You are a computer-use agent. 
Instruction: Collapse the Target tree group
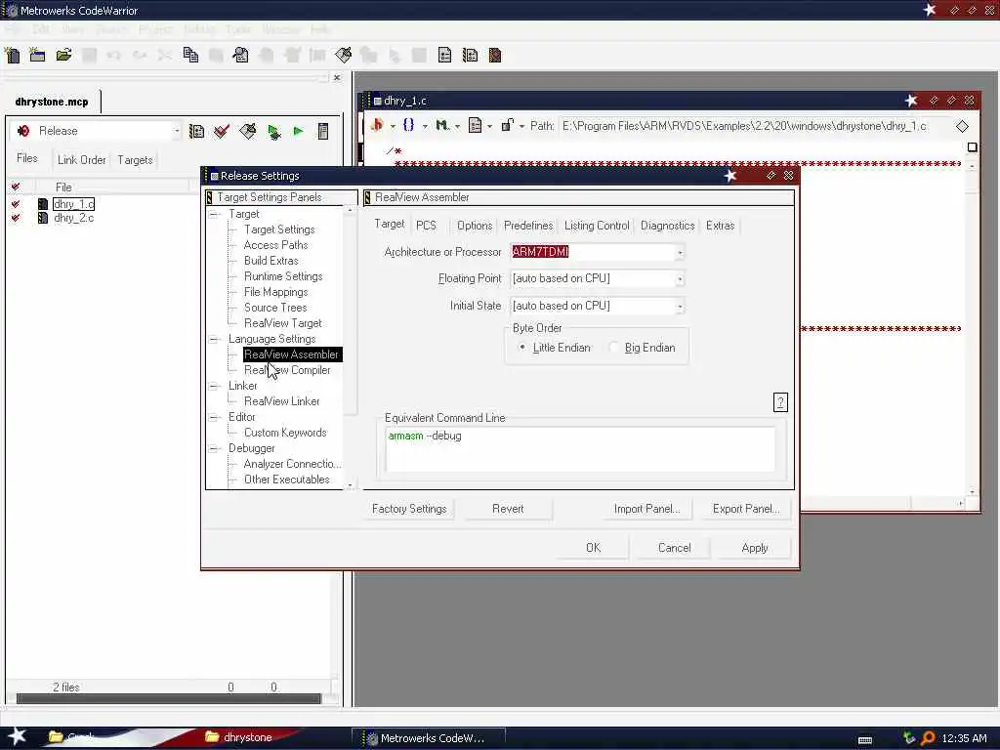214,214
